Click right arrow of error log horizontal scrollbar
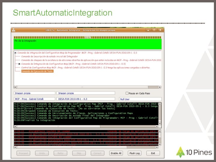 click(x=157, y=147)
